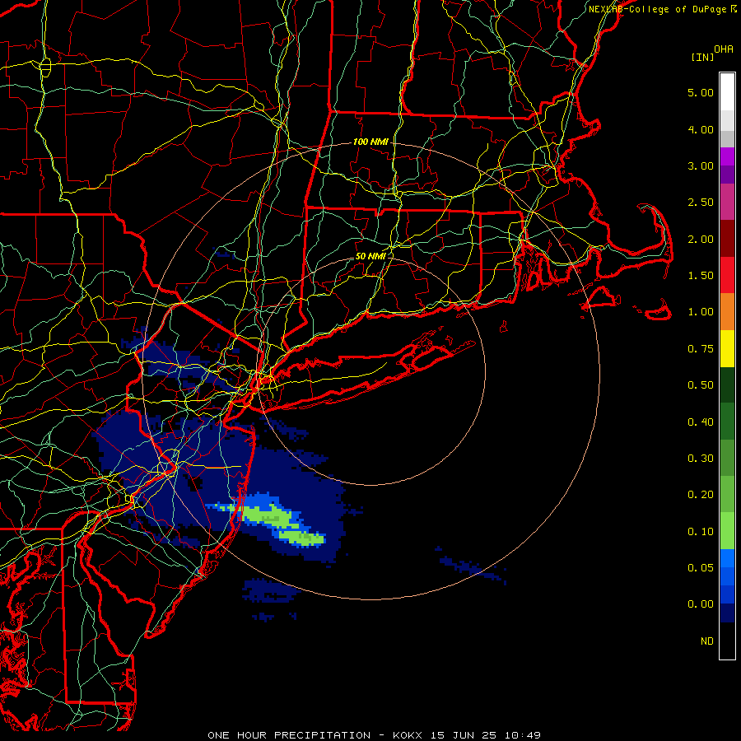Select the yellow legend swatch
The image size is (741, 741).
click(x=727, y=348)
